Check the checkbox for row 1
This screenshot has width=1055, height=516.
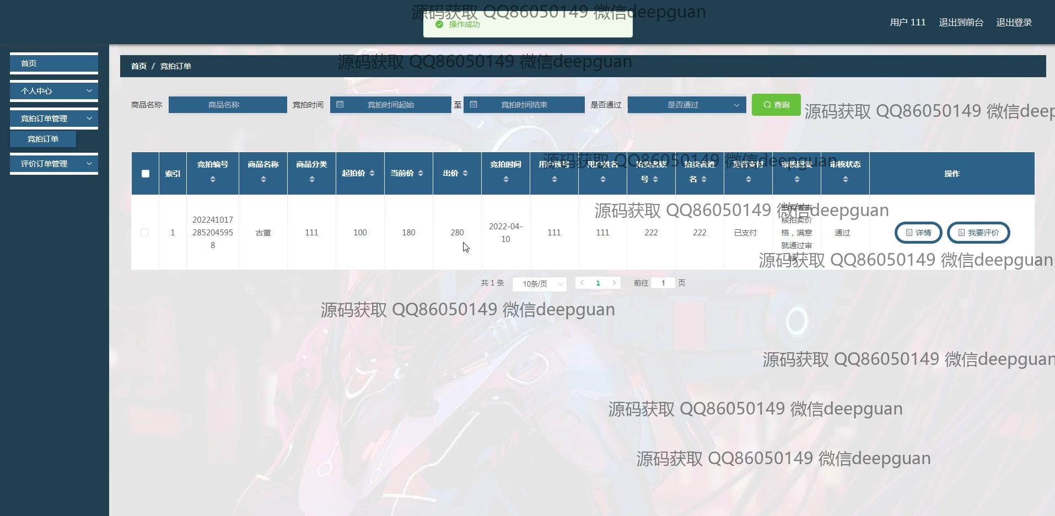(x=144, y=233)
